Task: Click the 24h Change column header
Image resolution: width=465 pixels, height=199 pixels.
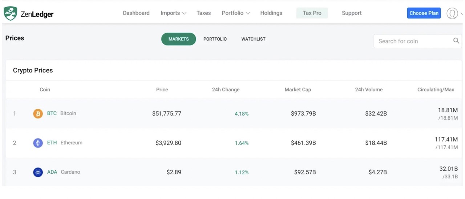Action: pos(226,90)
